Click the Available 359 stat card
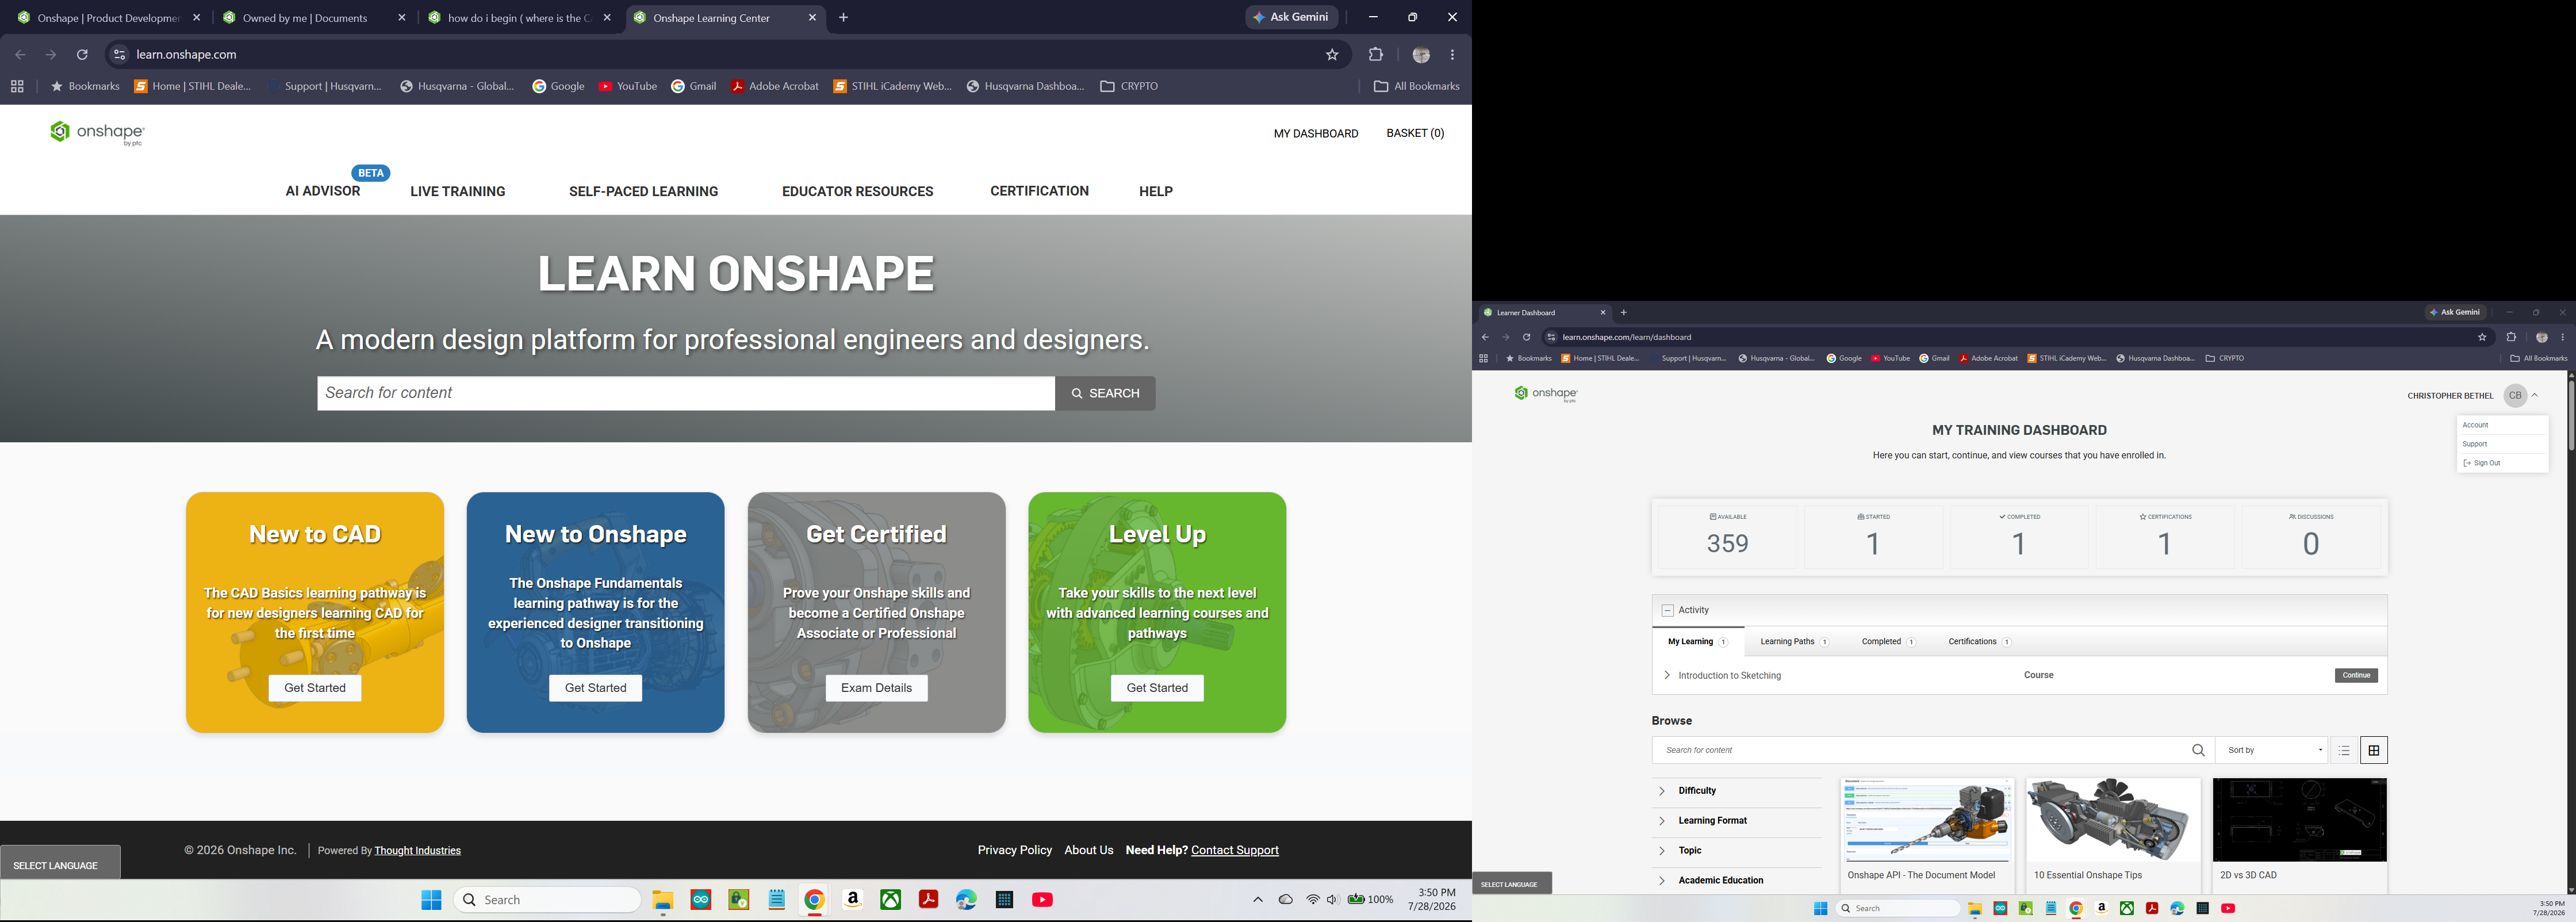 click(x=1728, y=537)
